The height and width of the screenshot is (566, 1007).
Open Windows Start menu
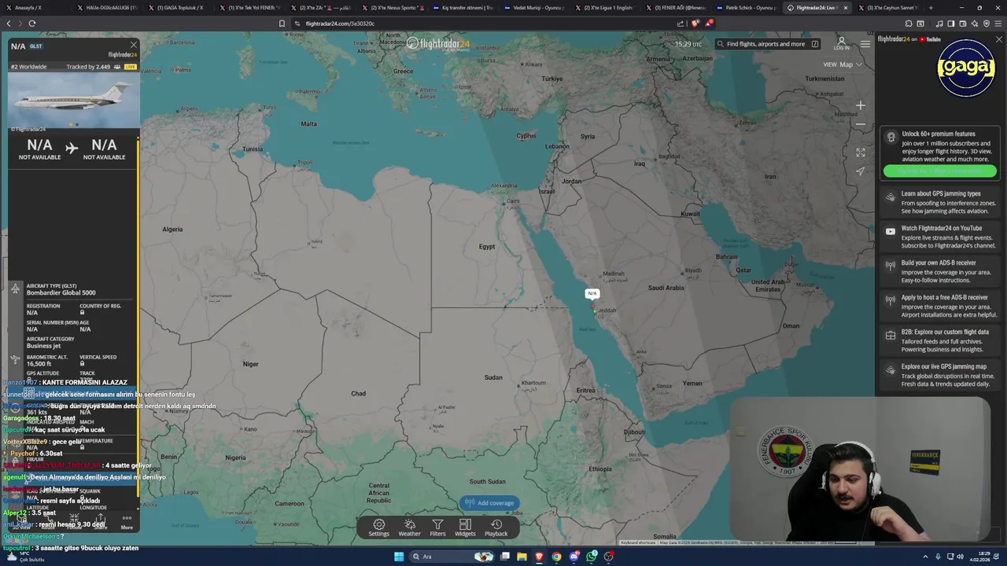(x=399, y=557)
